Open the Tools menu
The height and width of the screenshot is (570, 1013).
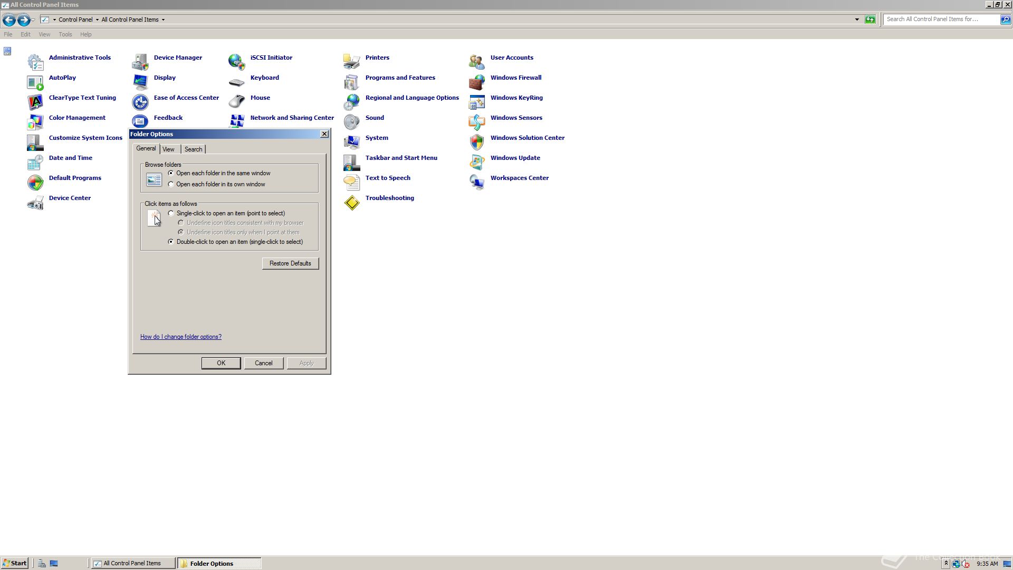pos(65,34)
